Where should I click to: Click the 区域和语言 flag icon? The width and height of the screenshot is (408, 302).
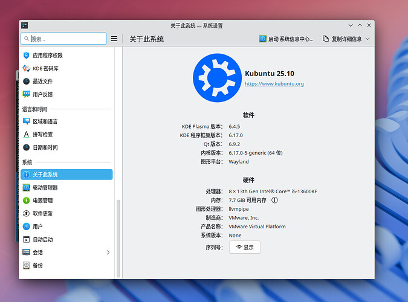[26, 121]
